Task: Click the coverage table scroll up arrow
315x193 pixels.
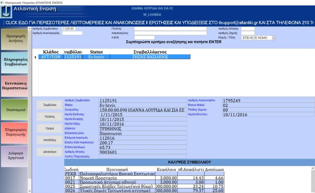Action: pyautogui.click(x=313, y=168)
